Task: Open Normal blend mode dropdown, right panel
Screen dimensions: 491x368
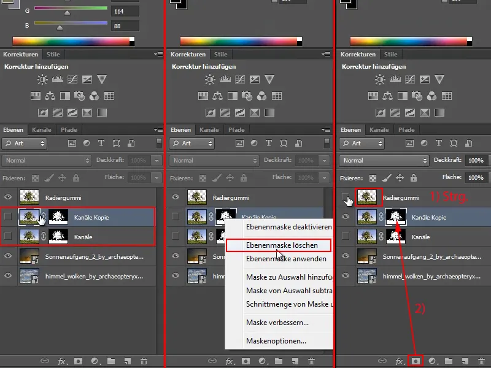Action: pos(384,161)
